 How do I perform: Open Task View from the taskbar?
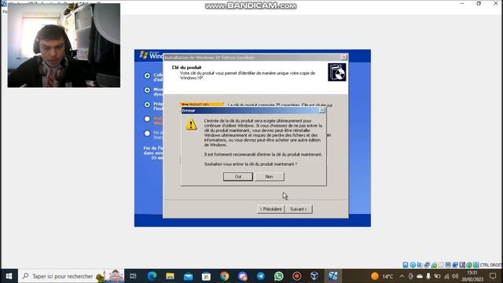(133, 276)
